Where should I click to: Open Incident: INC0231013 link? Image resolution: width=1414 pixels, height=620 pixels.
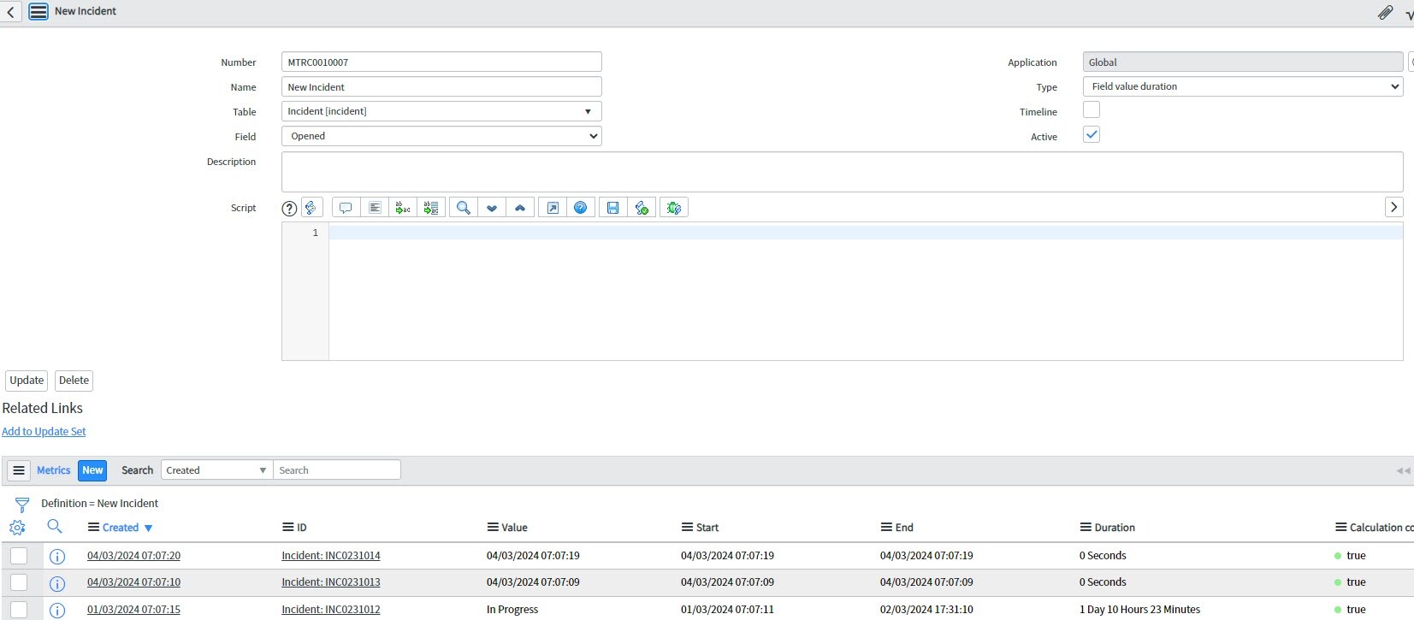[x=331, y=582]
